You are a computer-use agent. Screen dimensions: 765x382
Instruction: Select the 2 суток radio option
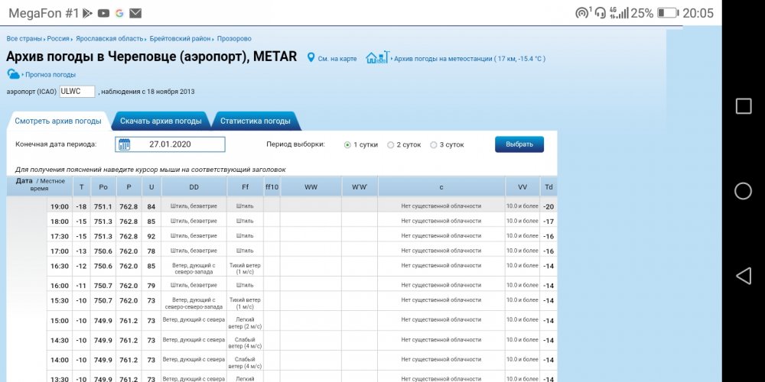coord(391,144)
